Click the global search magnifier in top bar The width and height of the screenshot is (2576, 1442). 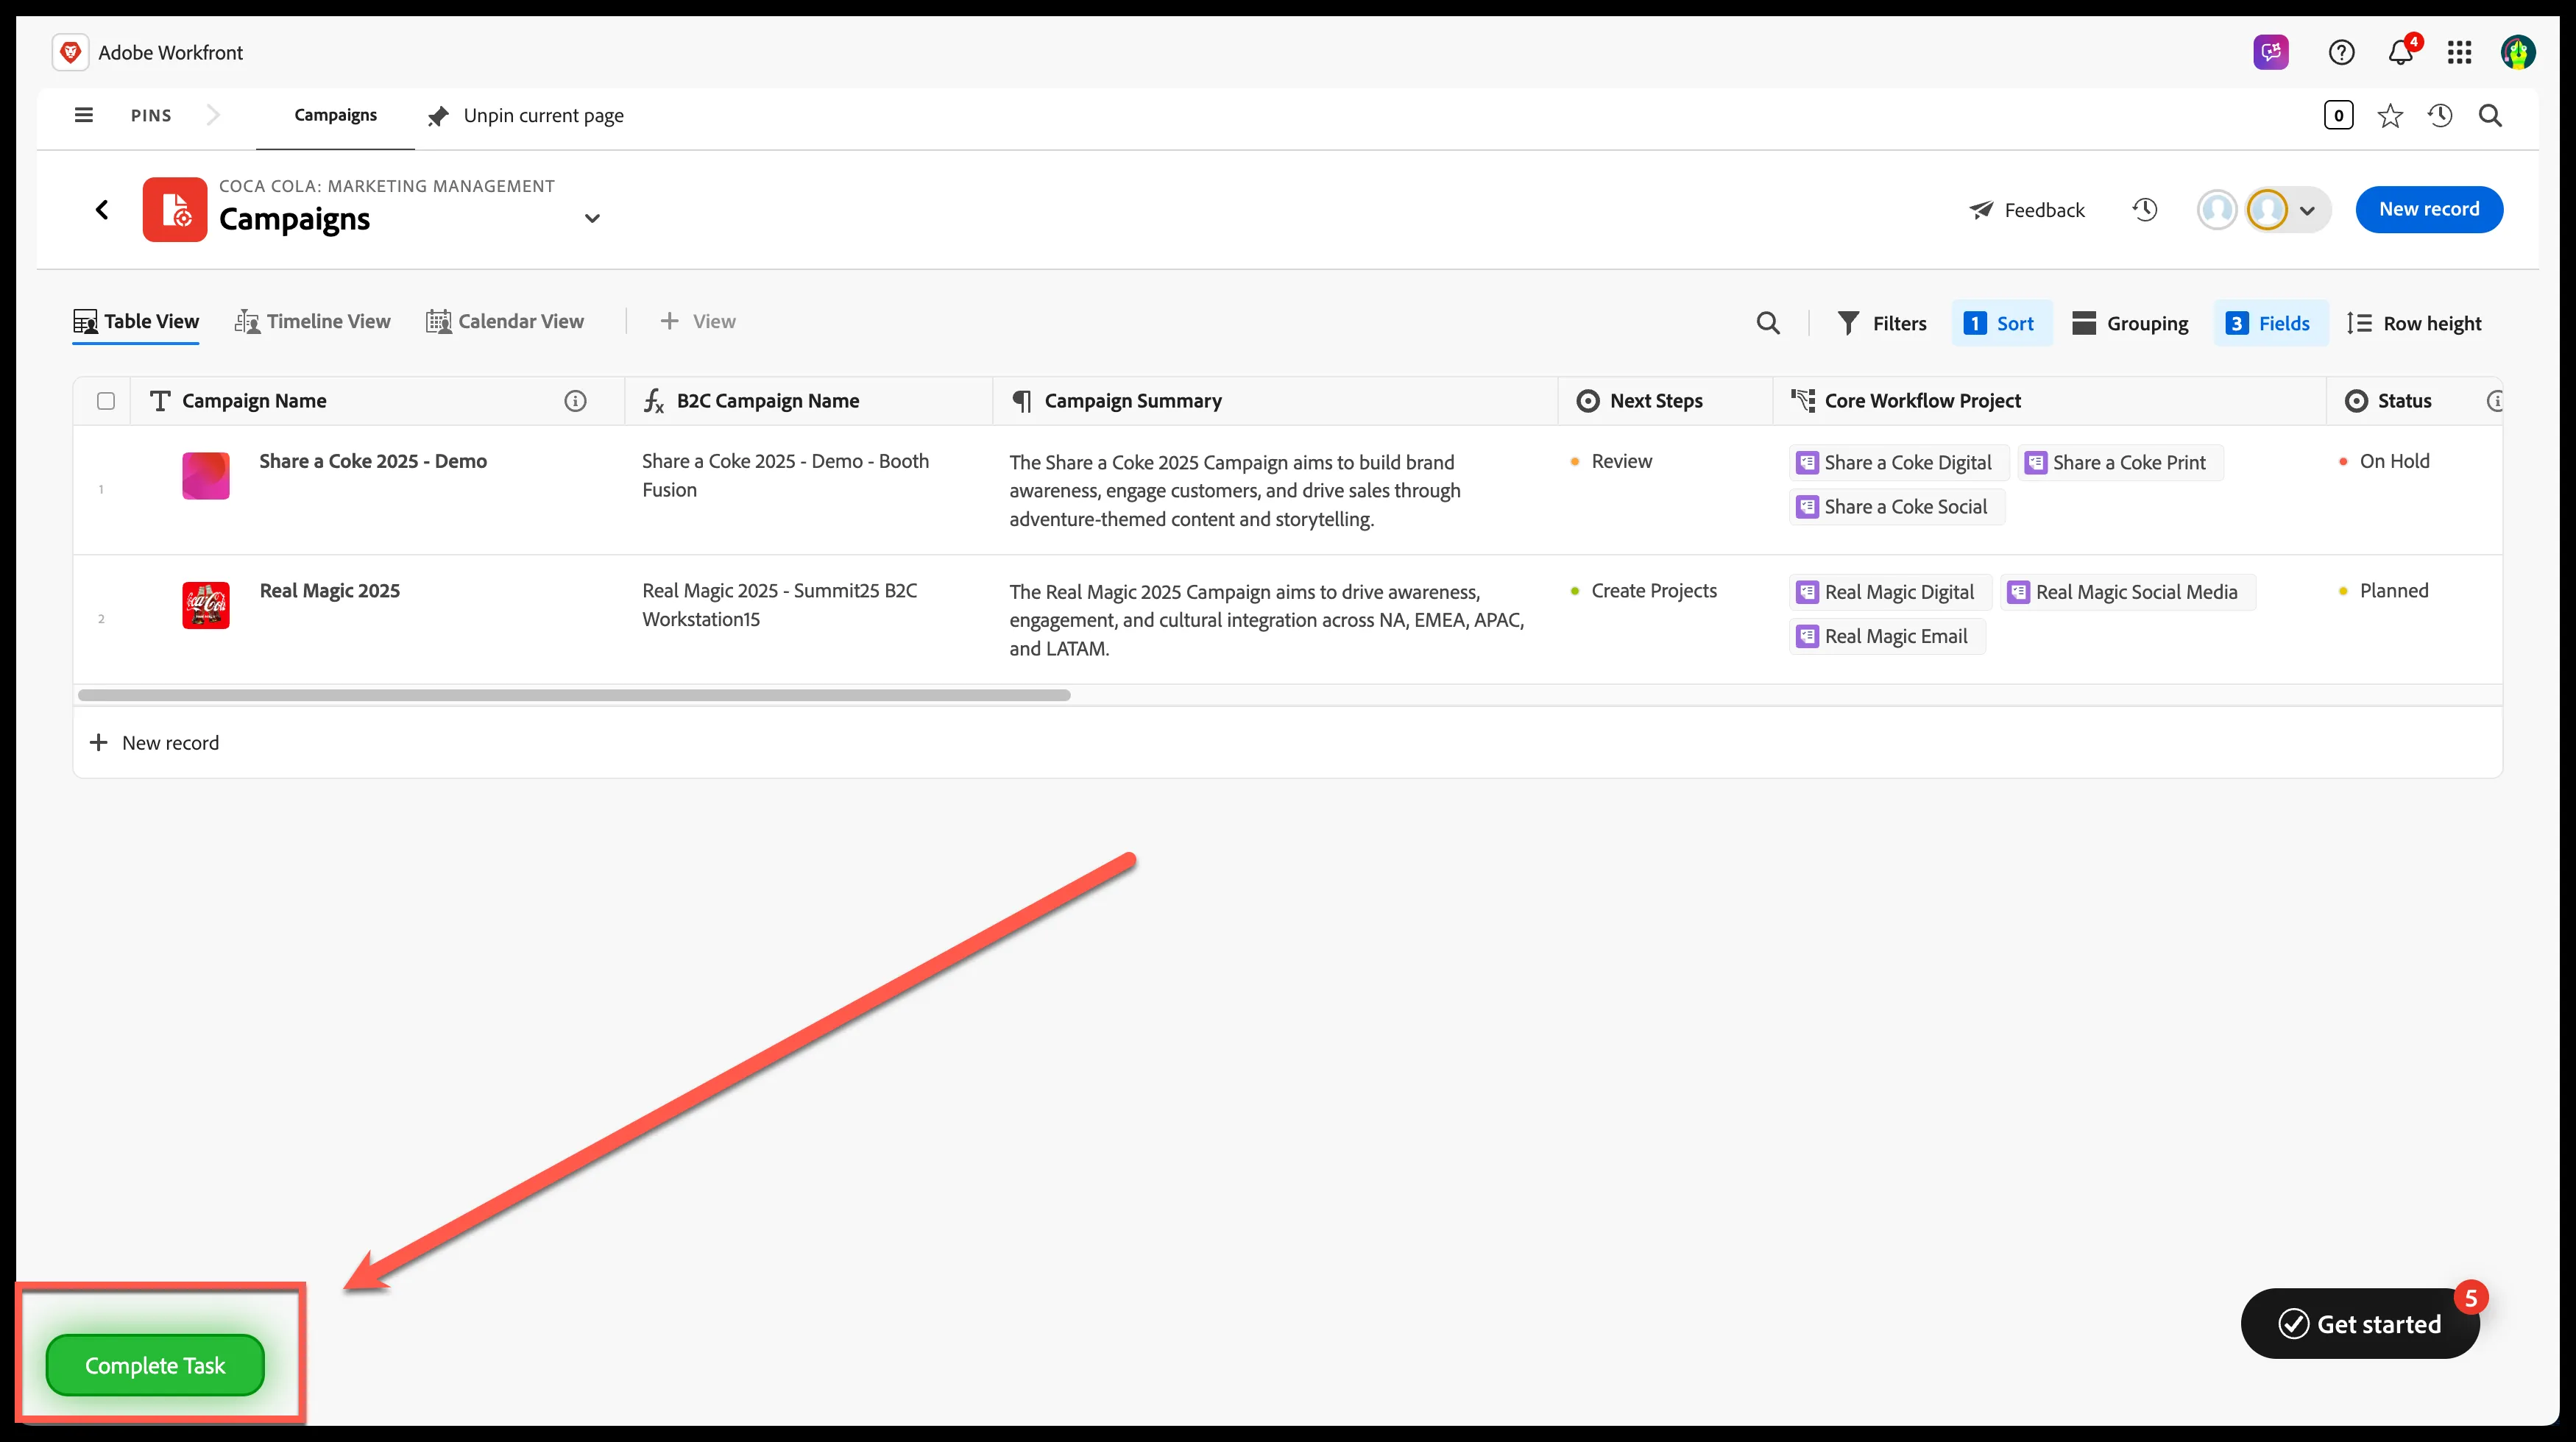[2490, 116]
